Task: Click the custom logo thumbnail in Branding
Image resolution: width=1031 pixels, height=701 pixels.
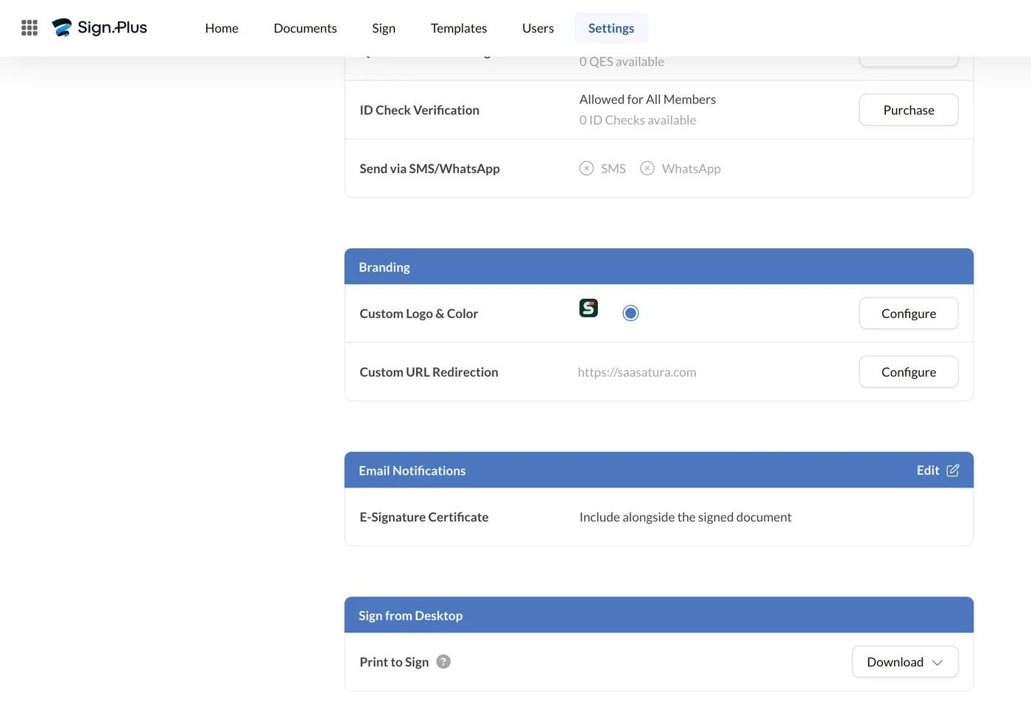Action: pyautogui.click(x=588, y=308)
